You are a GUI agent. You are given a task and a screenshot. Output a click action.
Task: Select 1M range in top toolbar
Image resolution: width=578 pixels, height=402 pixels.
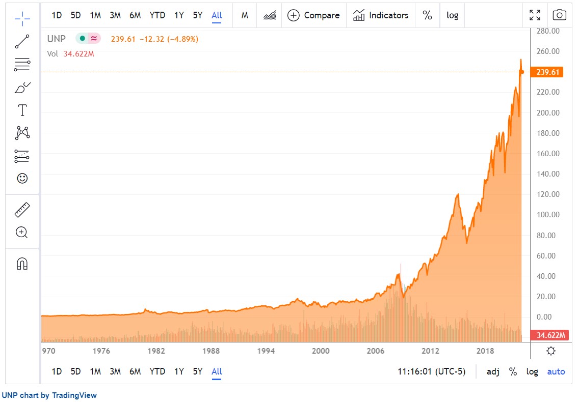click(x=95, y=15)
